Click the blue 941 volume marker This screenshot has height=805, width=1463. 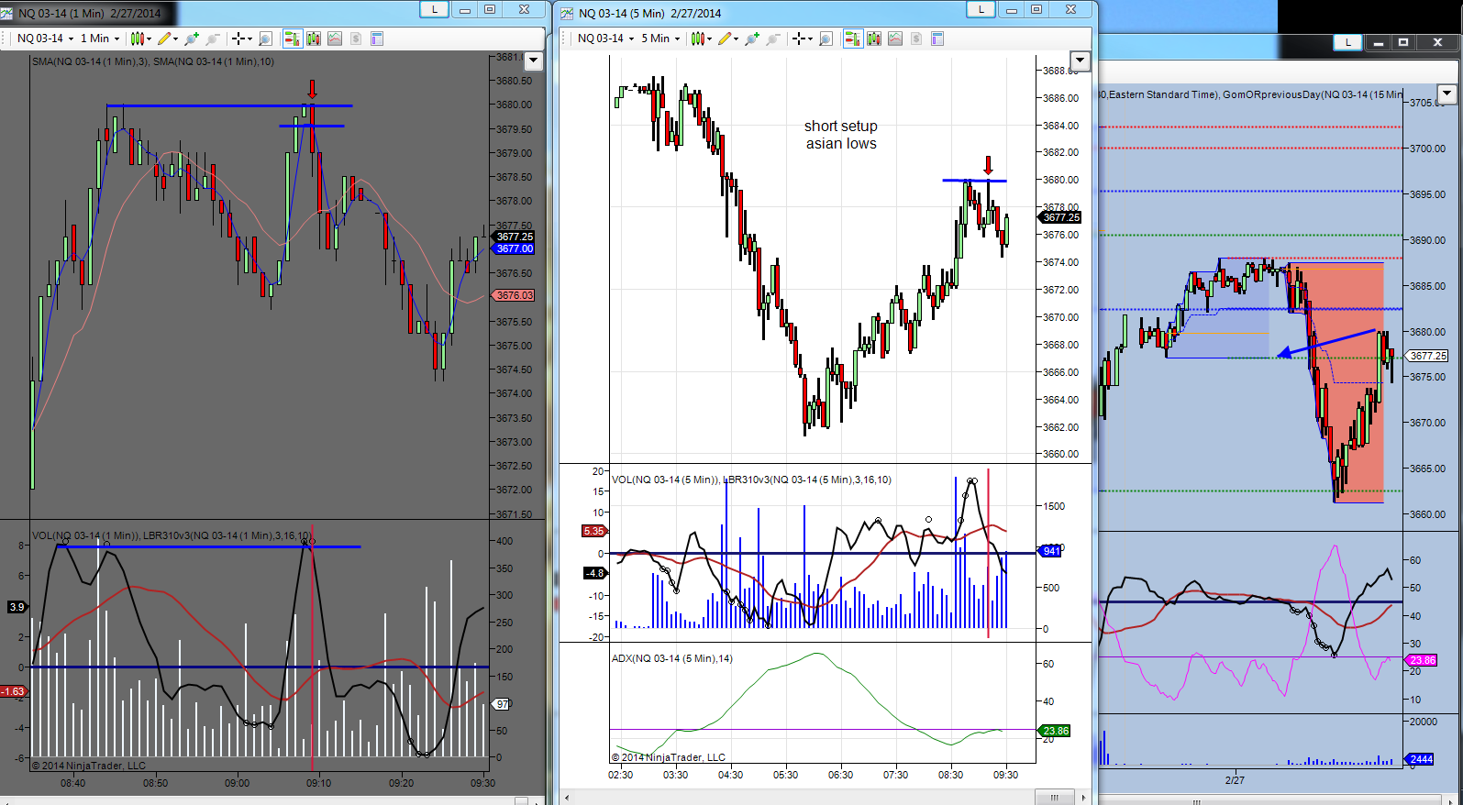click(x=1051, y=551)
